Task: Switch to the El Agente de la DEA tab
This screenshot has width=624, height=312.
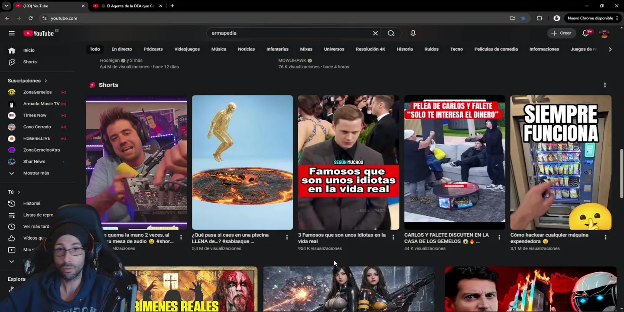Action: coord(127,6)
